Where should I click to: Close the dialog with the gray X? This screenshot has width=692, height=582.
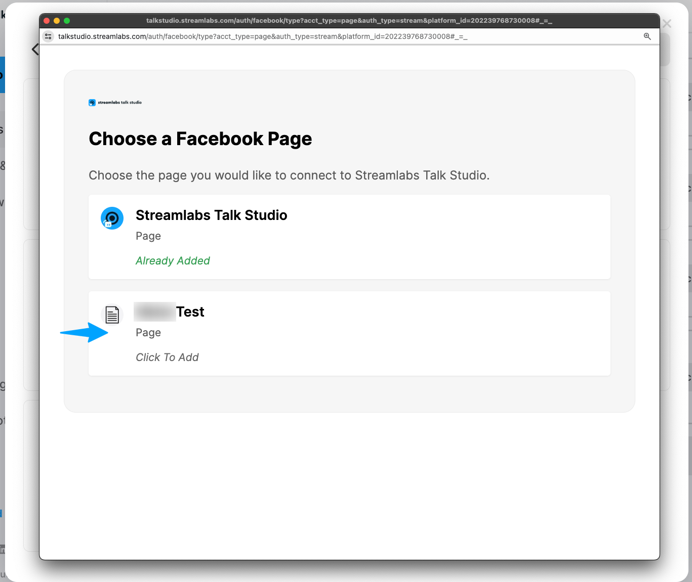click(667, 24)
